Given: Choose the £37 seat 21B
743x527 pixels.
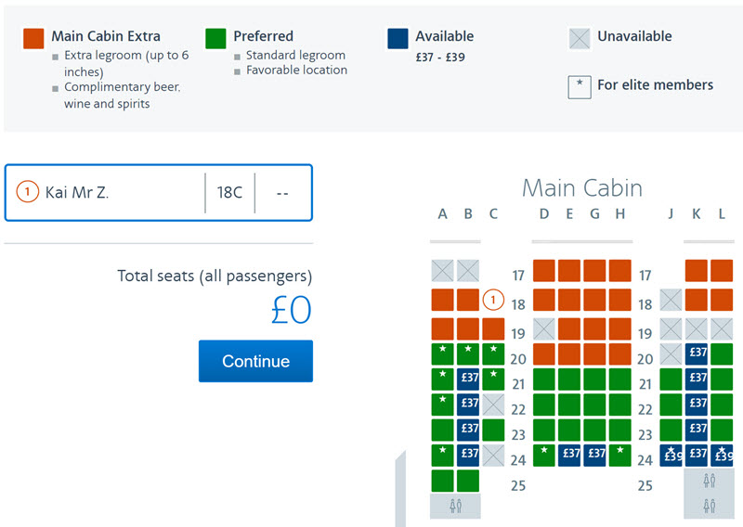Looking at the screenshot, I should pyautogui.click(x=468, y=379).
